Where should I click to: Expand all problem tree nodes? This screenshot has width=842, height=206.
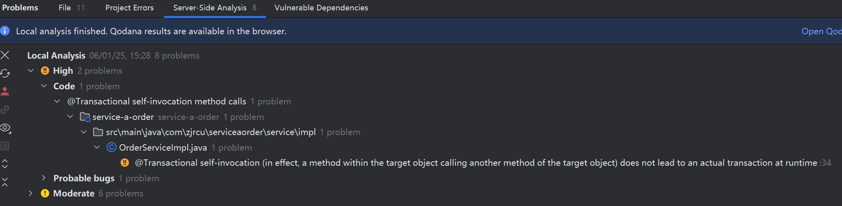coord(5,164)
